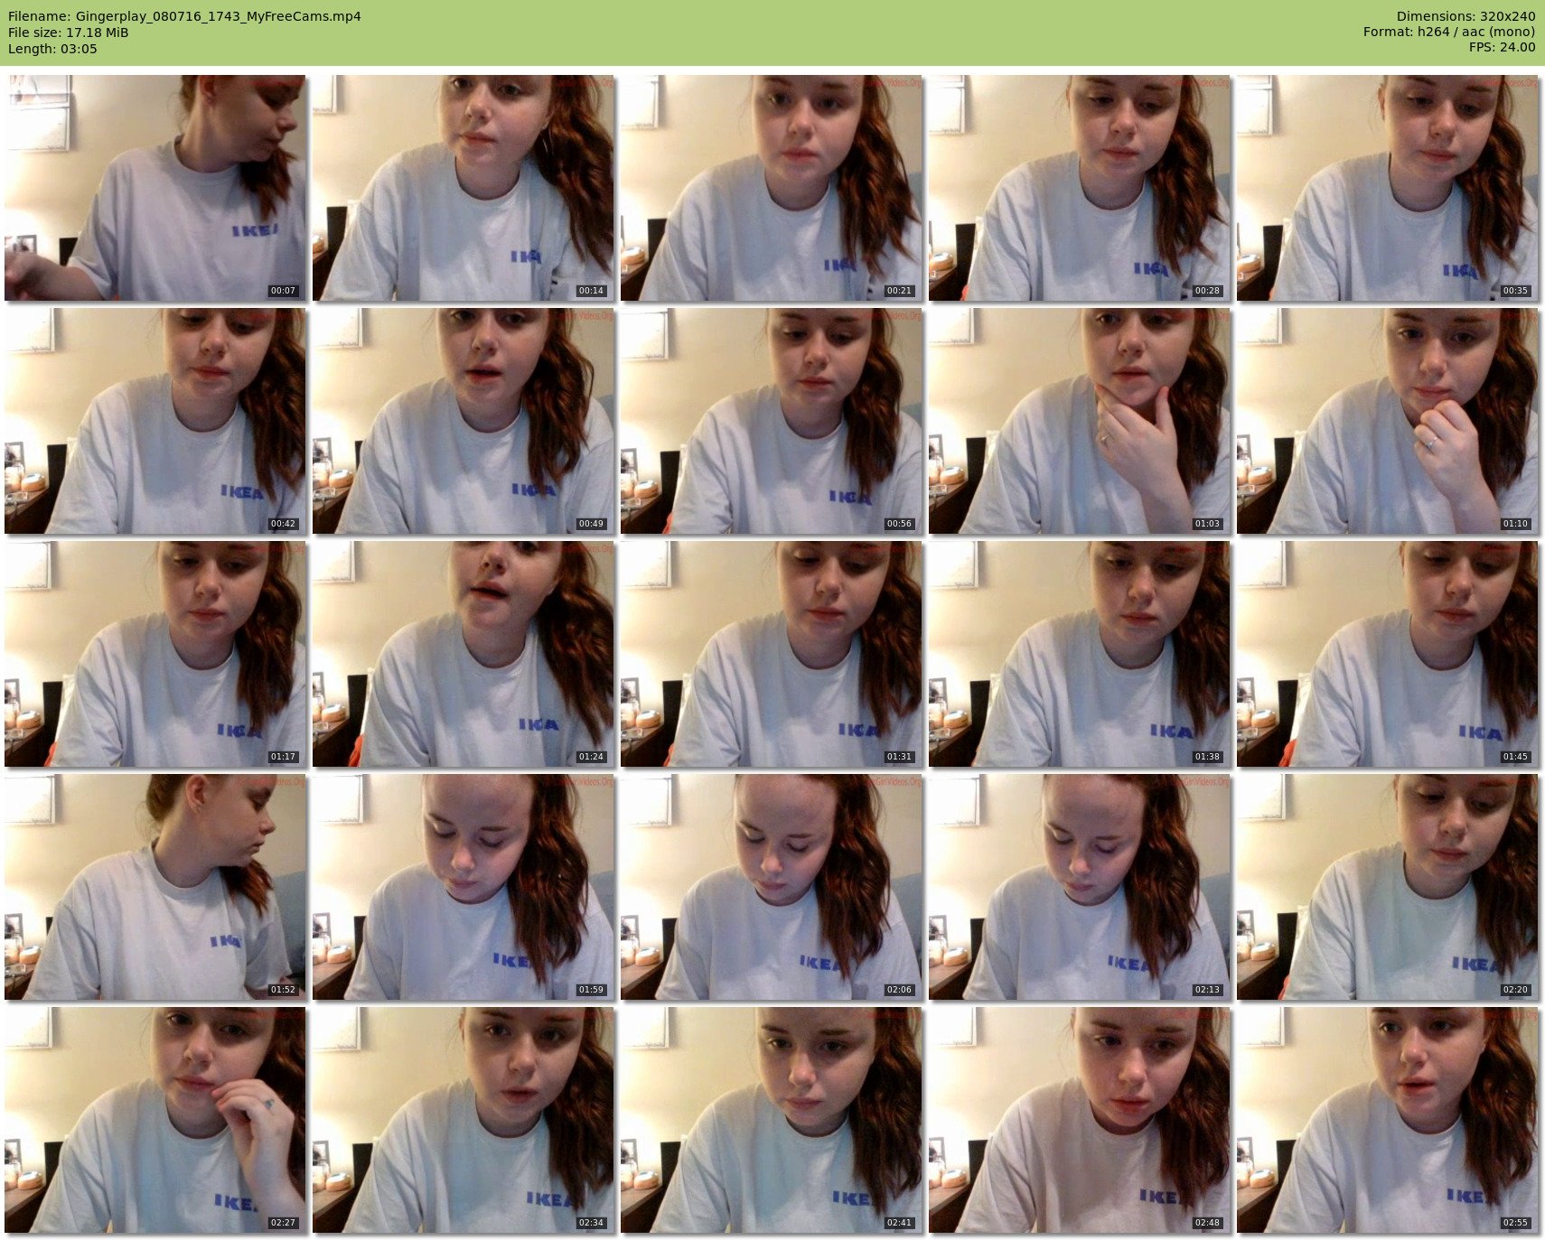Select the "Dimensions: 320x240" text
The width and height of the screenshot is (1545, 1240).
(1465, 16)
